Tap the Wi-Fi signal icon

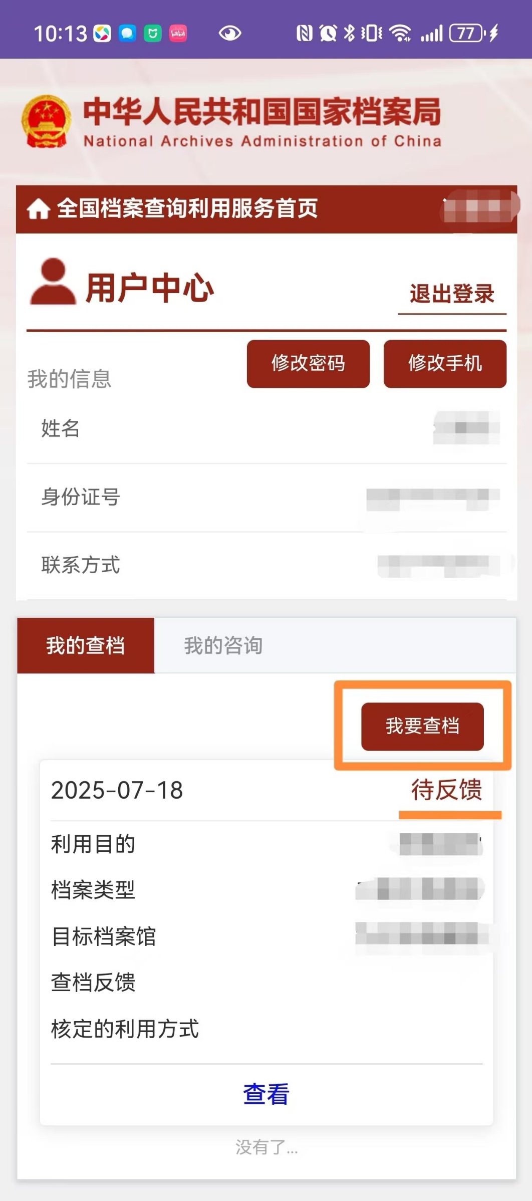point(400,34)
